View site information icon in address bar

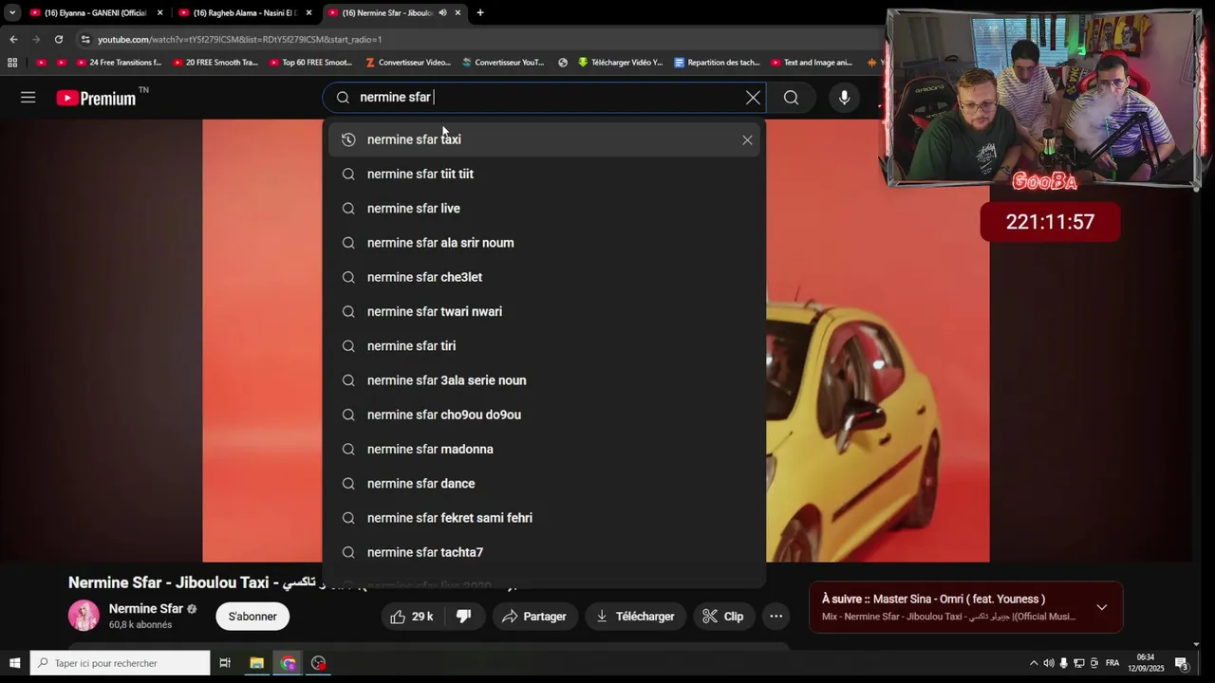pyautogui.click(x=85, y=39)
